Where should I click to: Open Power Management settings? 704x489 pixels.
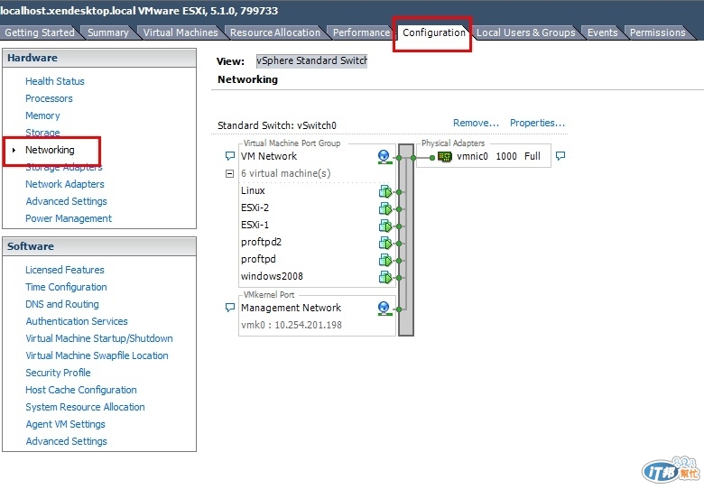pyautogui.click(x=69, y=218)
